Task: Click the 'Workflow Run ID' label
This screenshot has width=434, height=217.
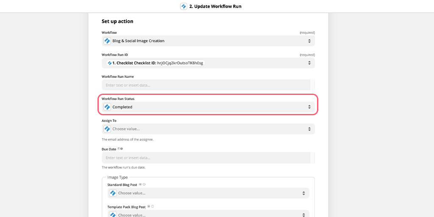Action: coord(114,55)
